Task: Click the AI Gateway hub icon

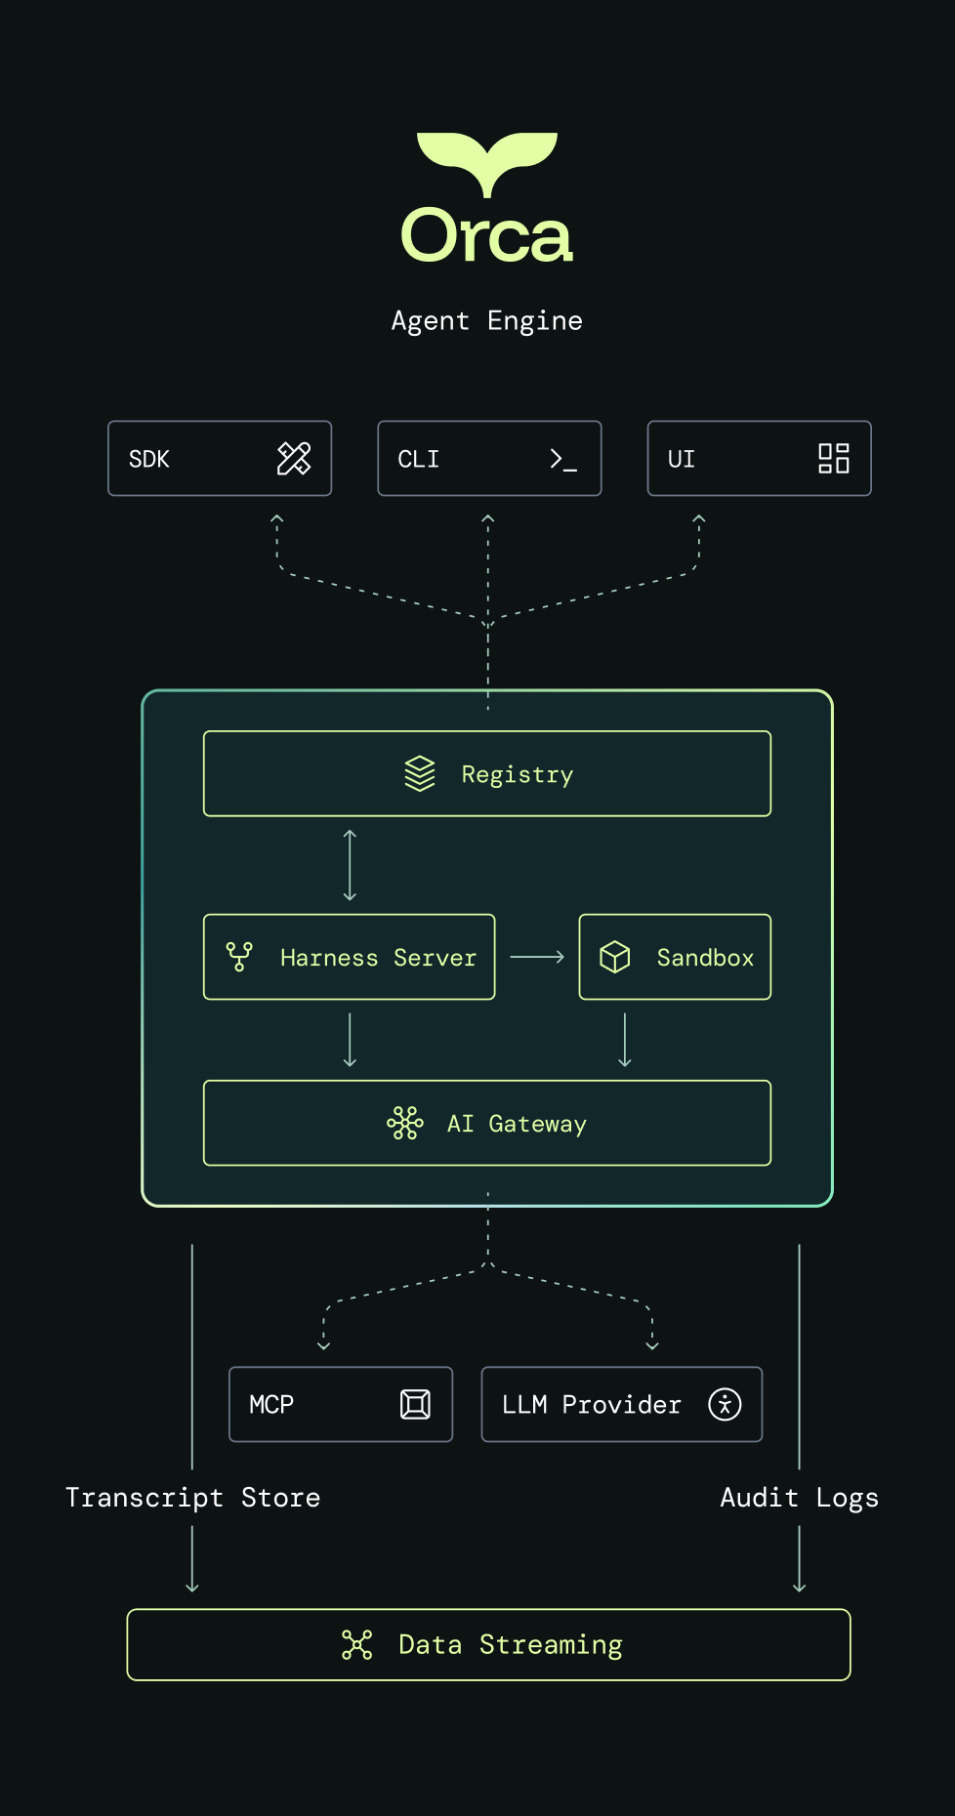Action: [405, 1123]
